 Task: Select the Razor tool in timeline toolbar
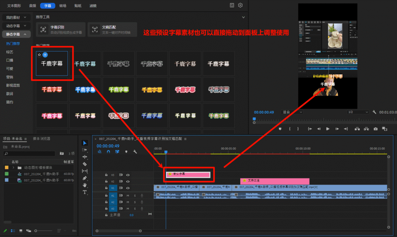click(85, 164)
